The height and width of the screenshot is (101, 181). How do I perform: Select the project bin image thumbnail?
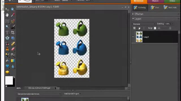pyautogui.click(x=25, y=99)
